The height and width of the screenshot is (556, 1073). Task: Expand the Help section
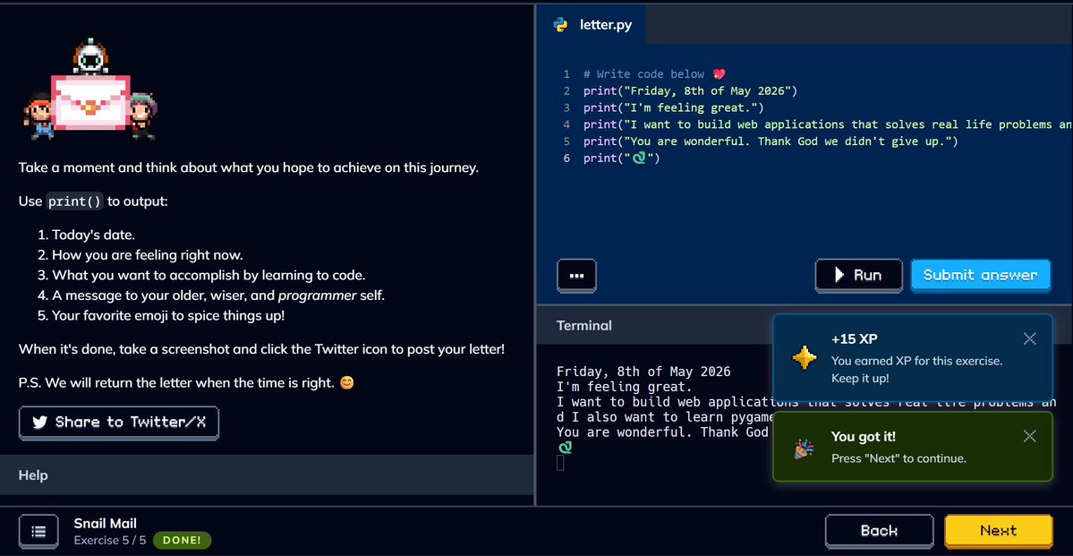tap(267, 475)
